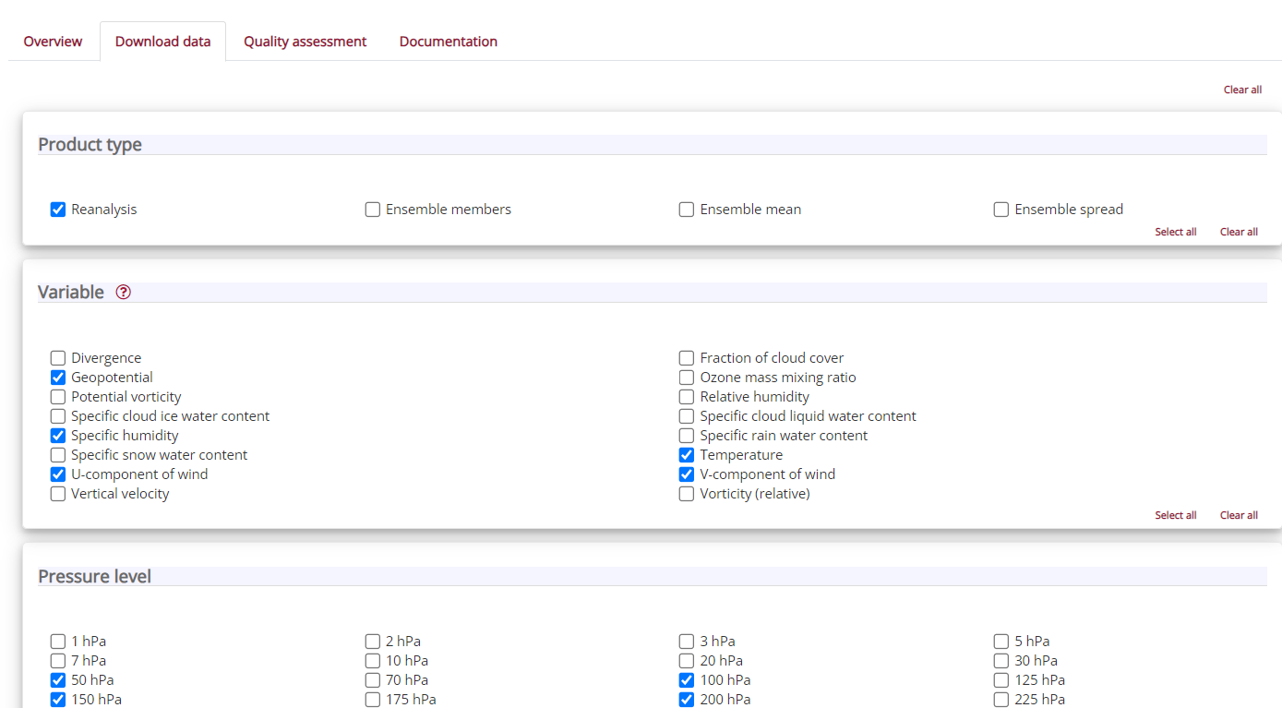Viewport: 1282px width, 708px height.
Task: Tick the Ensemble mean option
Action: click(x=687, y=210)
